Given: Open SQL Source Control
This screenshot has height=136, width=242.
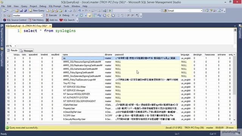Looking at the screenshot, I should [15, 20].
